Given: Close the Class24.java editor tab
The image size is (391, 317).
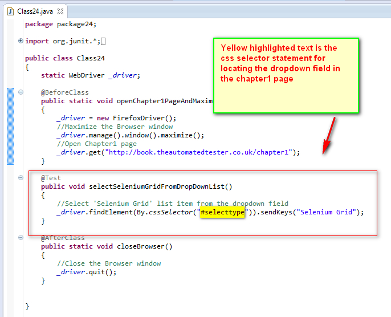Looking at the screenshot, I should (60, 11).
